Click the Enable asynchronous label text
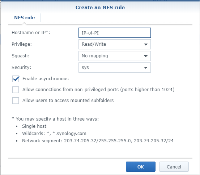This screenshot has height=175, width=200. 46,79
